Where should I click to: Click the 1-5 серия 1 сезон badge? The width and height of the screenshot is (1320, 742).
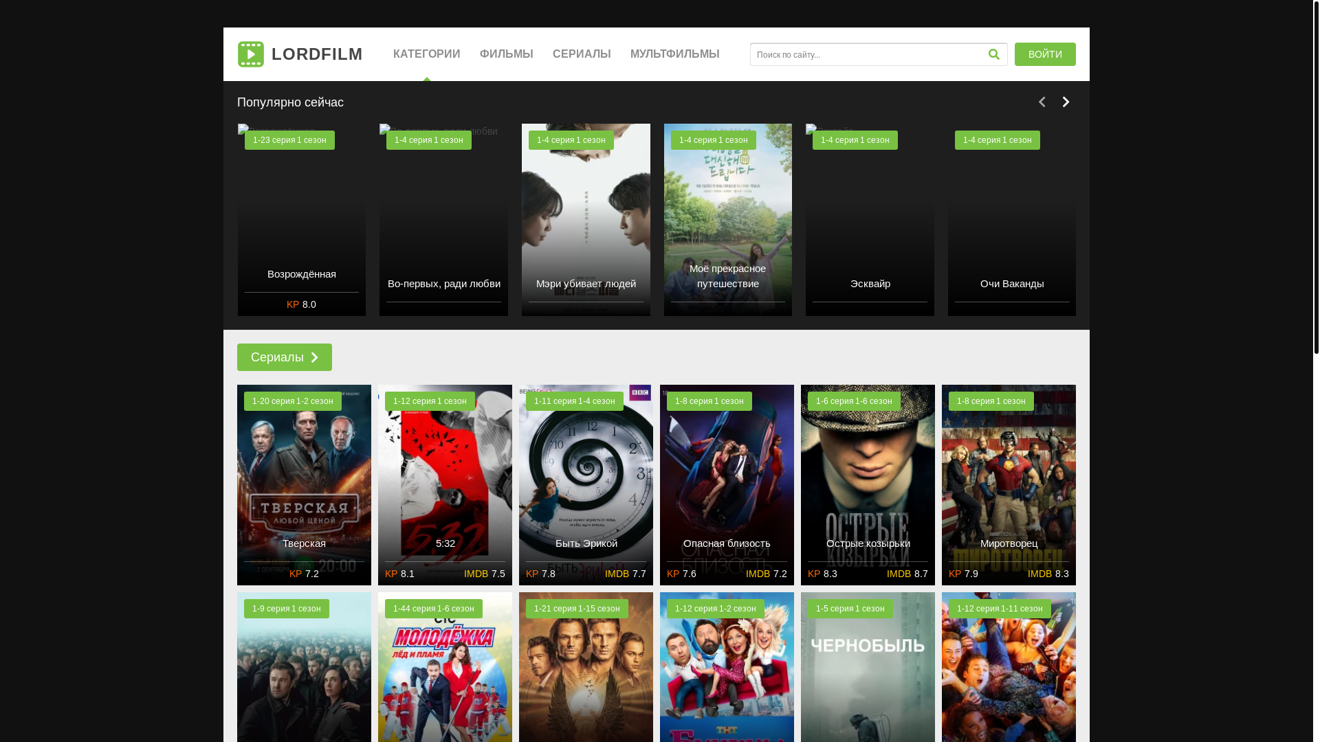[850, 609]
